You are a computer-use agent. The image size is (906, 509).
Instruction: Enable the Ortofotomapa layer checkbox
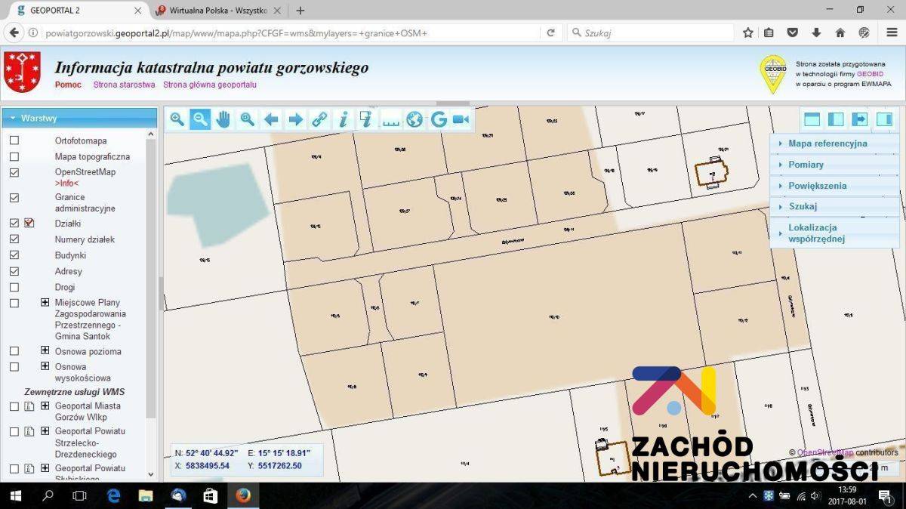[14, 140]
